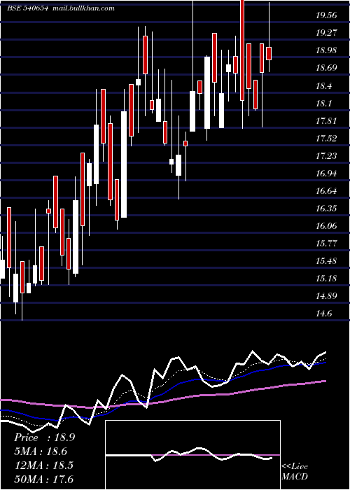
Task: Select the 18.69 price axis label
Action: point(326,68)
